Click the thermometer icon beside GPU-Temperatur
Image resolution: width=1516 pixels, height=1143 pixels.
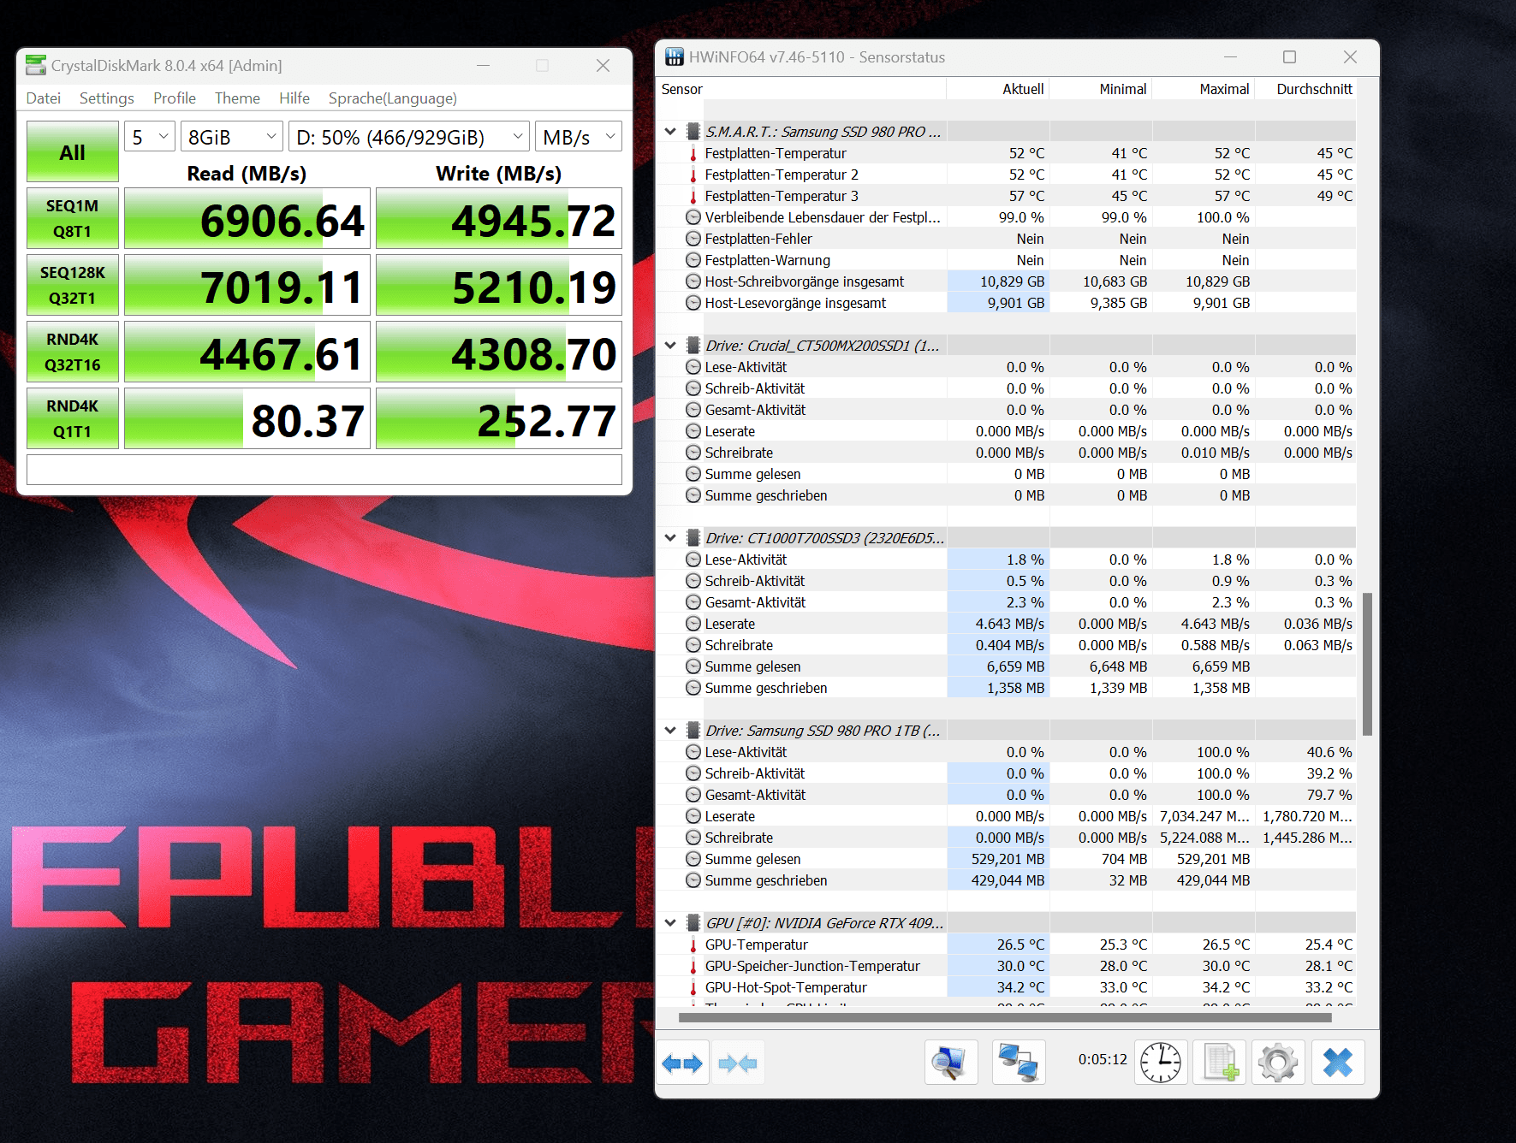(x=693, y=945)
